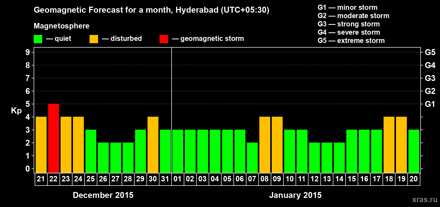Viewport: 440px width, 207px height.
Task: Click the right-axis G3 label
Action: (x=430, y=78)
